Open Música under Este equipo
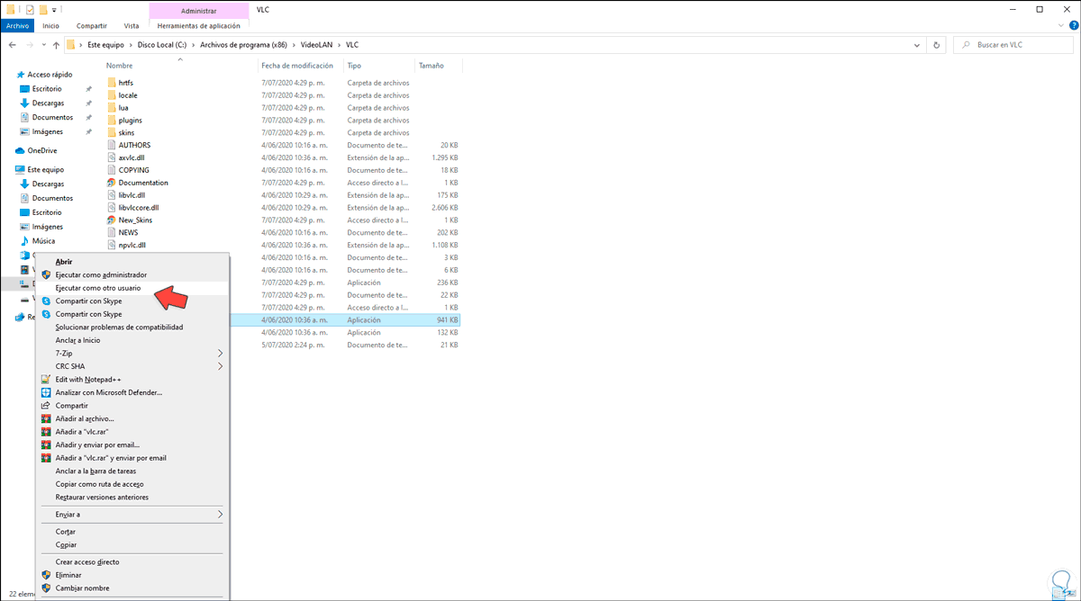Screen dimensions: 1081x601 [x=43, y=241]
